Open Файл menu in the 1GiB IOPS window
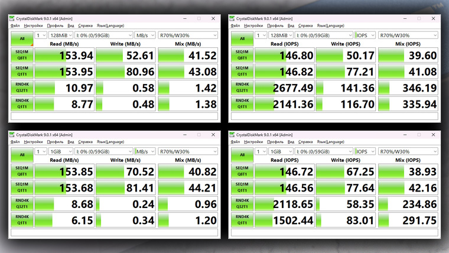This screenshot has width=449, height=253. tap(235, 142)
